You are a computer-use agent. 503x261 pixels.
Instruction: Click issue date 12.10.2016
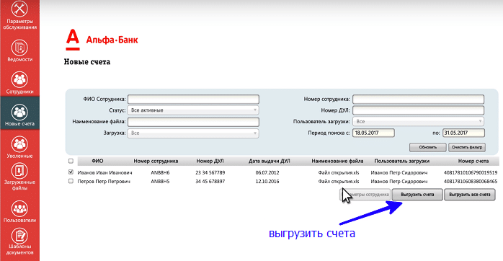click(267, 182)
